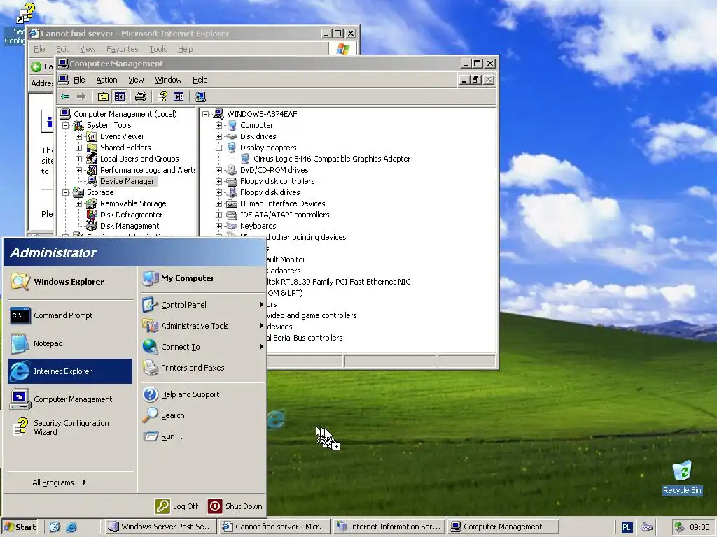Click the Cirrus Logic 5446 Graphics Adapter device
Image resolution: width=717 pixels, height=537 pixels.
click(331, 159)
